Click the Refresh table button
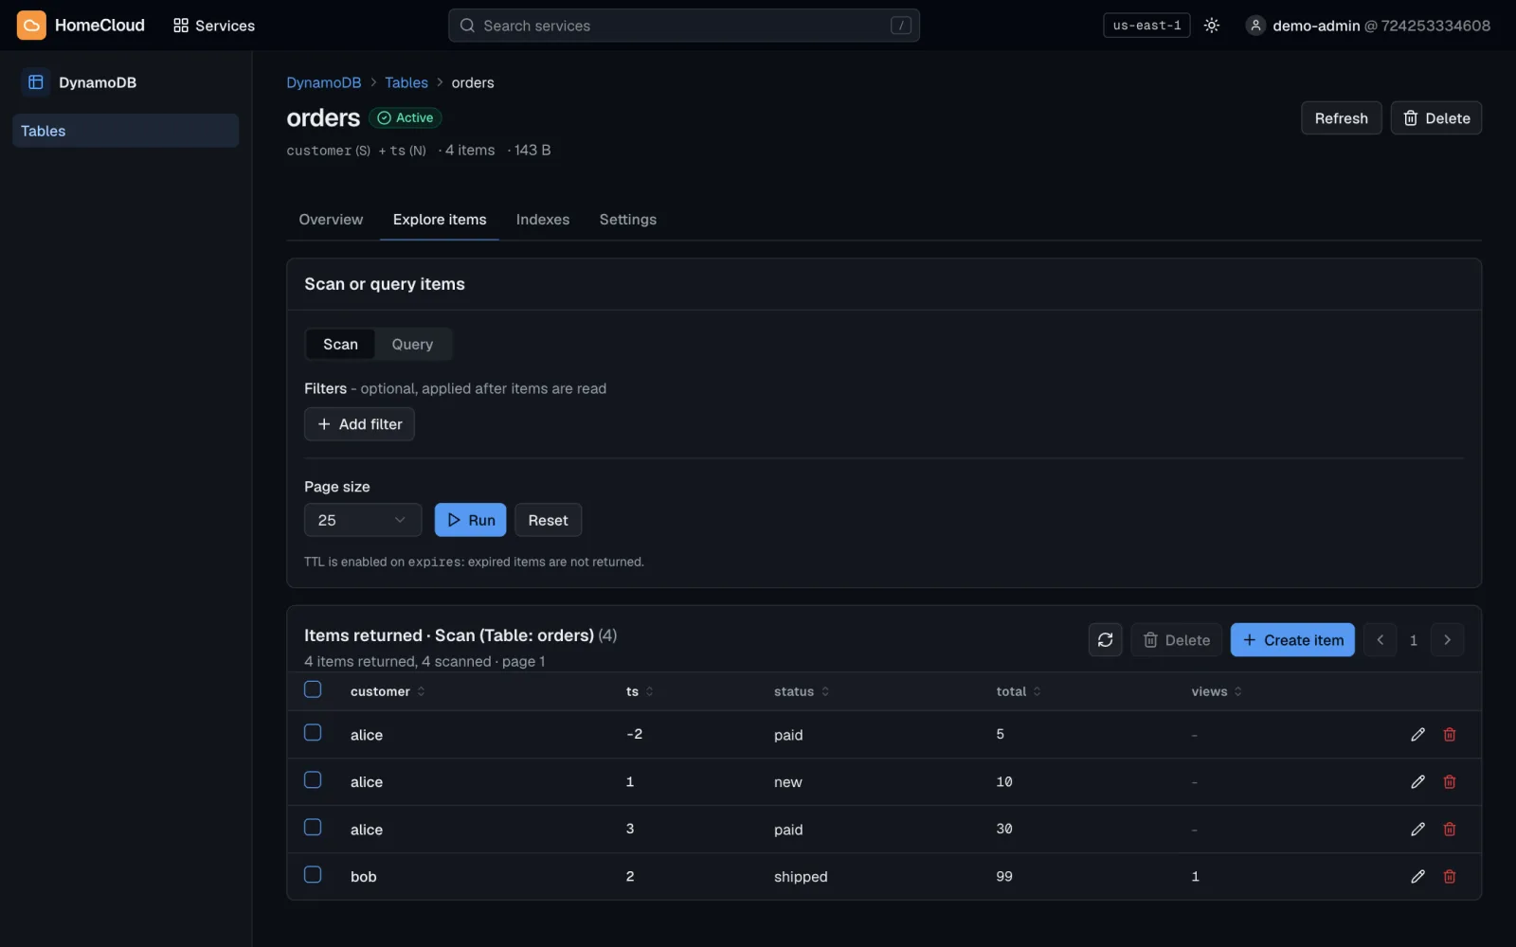The image size is (1516, 947). (x=1341, y=118)
